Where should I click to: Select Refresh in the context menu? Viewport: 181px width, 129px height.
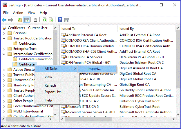coord(57,86)
